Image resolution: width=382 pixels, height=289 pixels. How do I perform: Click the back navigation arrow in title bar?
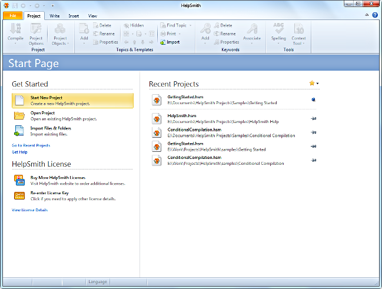coord(23,5)
